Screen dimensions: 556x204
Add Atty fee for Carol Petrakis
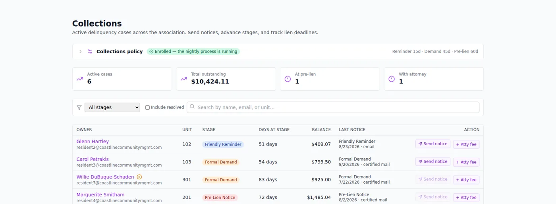pyautogui.click(x=466, y=162)
